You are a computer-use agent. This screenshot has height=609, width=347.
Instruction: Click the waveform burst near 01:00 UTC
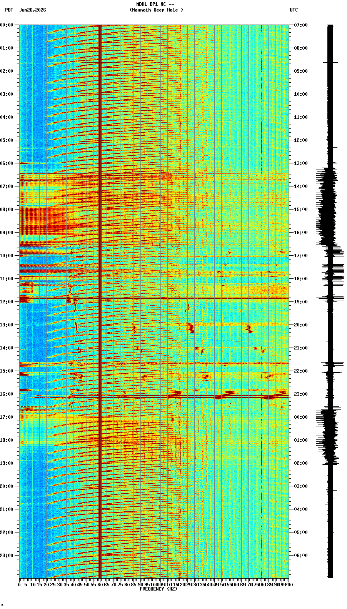click(328, 436)
